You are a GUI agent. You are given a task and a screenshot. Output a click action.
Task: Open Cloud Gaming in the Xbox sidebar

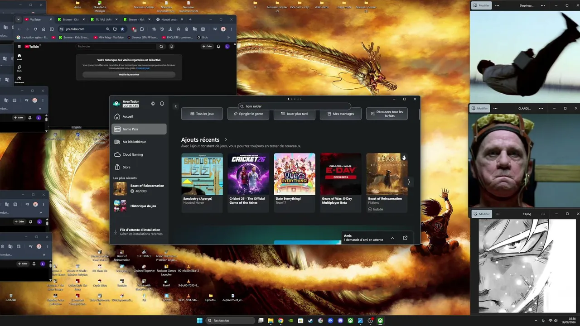click(139, 154)
